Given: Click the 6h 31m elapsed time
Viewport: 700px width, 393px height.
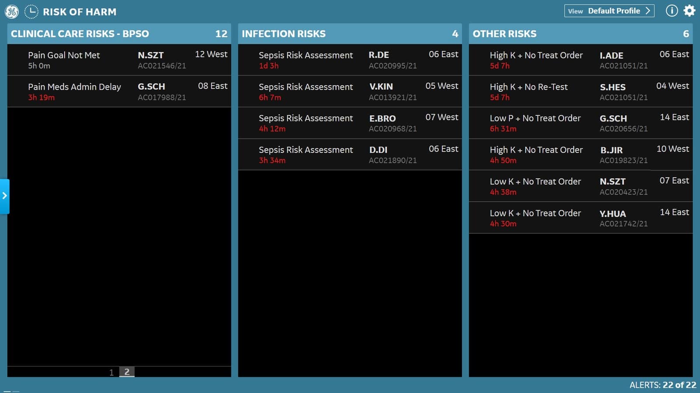Looking at the screenshot, I should [503, 129].
